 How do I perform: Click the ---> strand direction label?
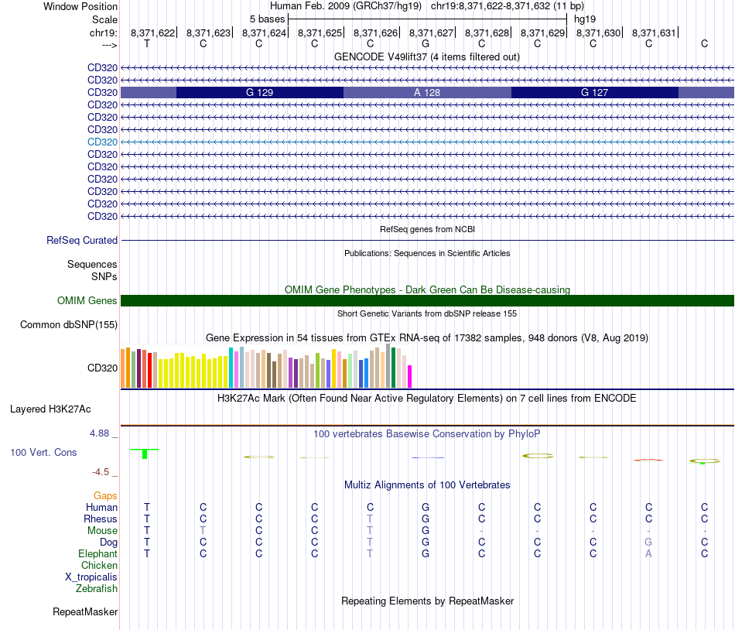pyautogui.click(x=110, y=45)
